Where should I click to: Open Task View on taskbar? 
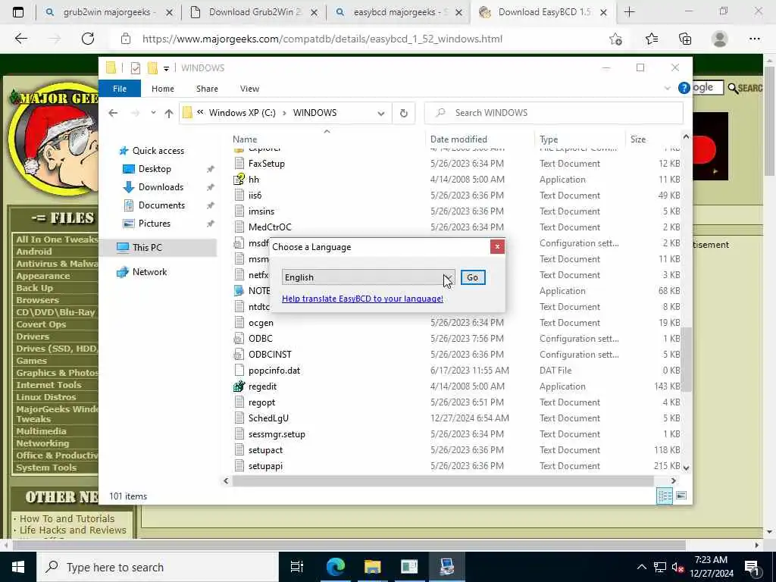297,567
